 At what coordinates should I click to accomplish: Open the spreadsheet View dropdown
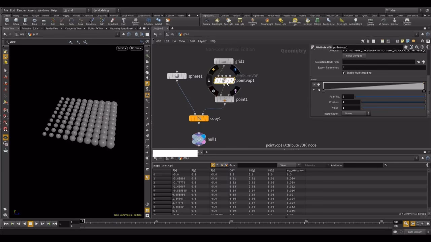(289, 165)
